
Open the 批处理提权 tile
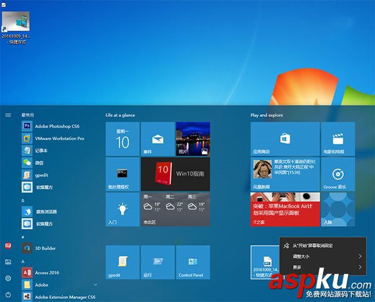[x=122, y=174]
